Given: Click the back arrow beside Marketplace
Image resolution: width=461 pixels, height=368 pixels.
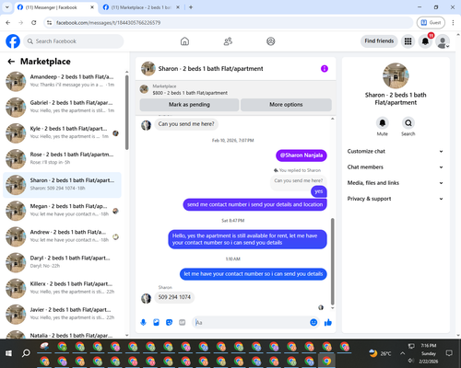Looking at the screenshot, I should [x=11, y=62].
